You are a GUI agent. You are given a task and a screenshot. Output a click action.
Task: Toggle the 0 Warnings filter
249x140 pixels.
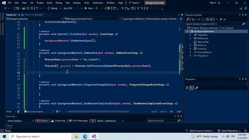click(x=58, y=121)
